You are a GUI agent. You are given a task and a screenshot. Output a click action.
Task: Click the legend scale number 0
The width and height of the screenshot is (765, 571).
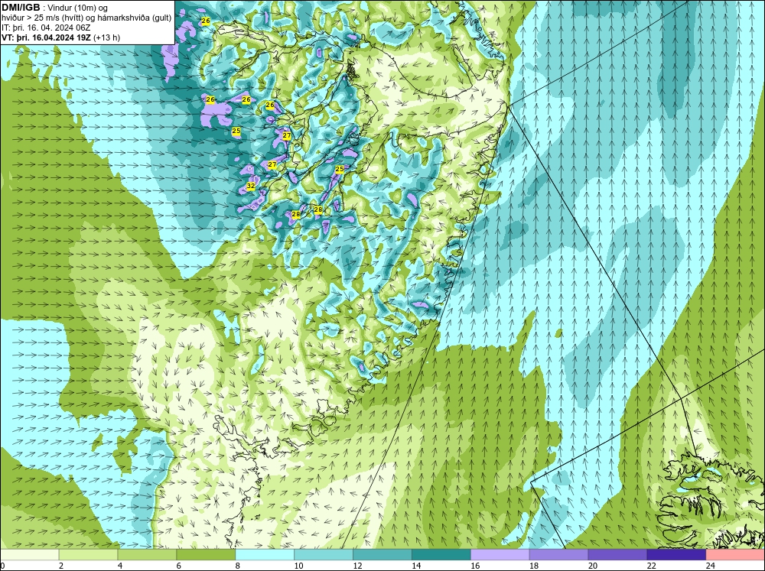3,566
